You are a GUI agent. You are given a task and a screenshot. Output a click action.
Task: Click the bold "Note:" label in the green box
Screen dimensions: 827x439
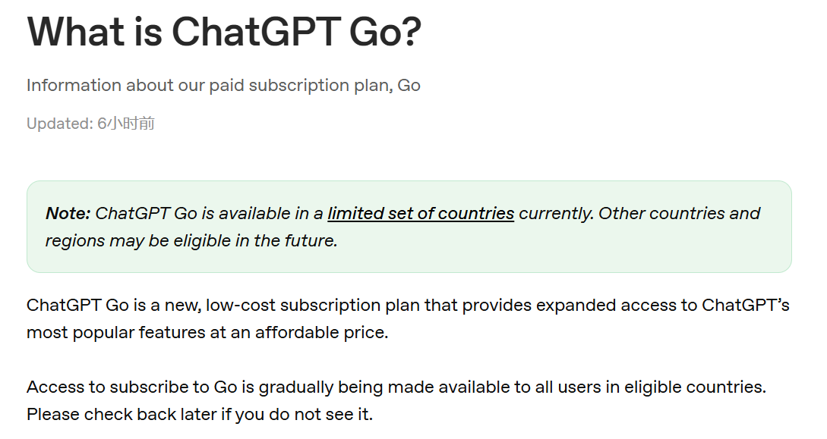[68, 214]
